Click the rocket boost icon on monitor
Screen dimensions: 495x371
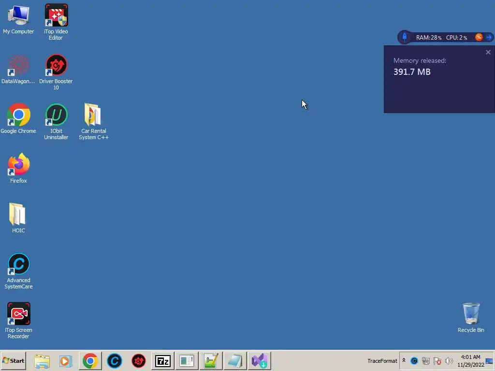[405, 37]
